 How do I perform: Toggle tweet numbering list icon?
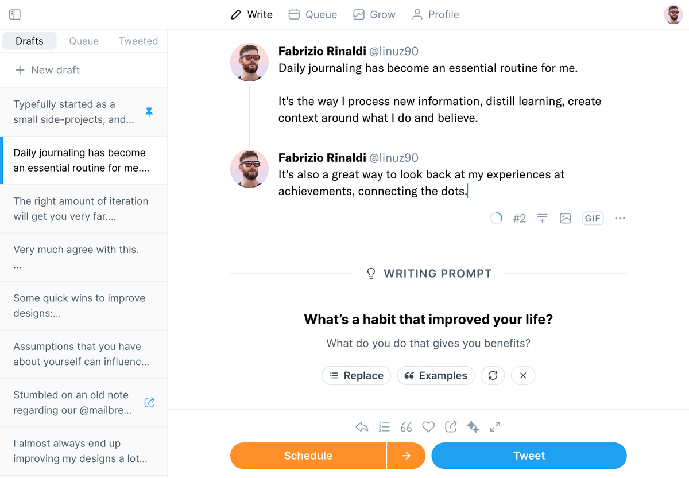point(384,427)
